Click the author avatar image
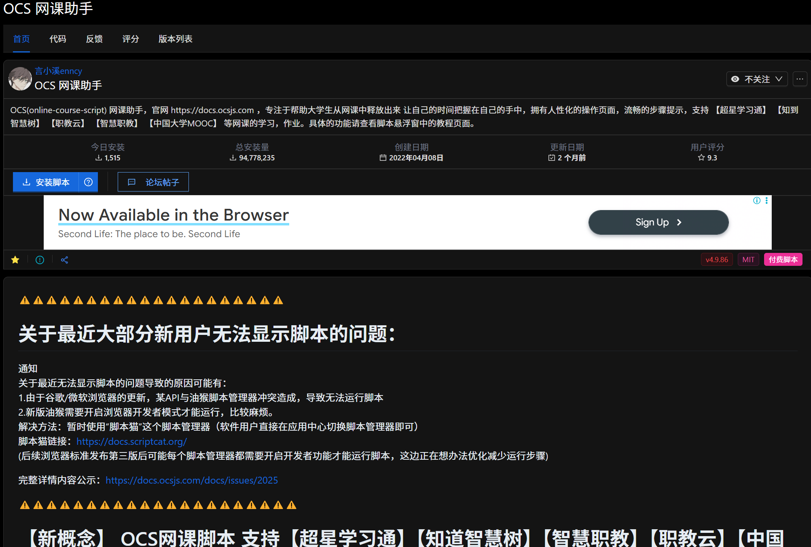 (20, 78)
